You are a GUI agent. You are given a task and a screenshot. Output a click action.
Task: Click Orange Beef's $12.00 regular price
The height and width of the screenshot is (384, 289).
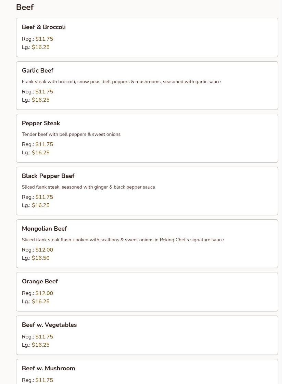44,293
